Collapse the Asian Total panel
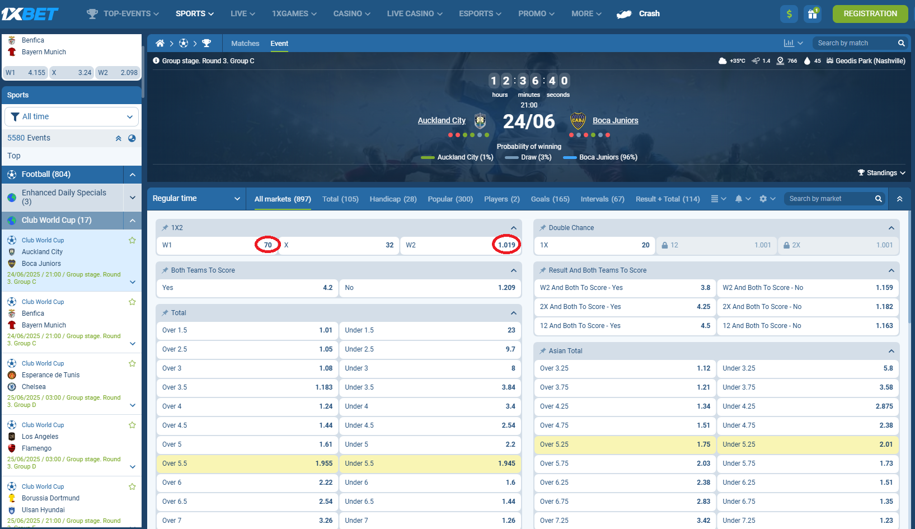The height and width of the screenshot is (529, 915). 891,351
